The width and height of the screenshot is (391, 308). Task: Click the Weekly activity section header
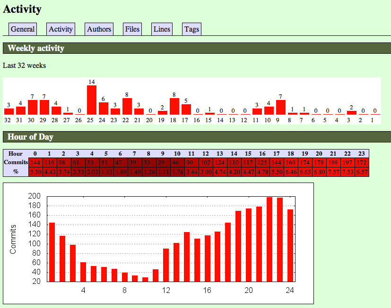[197, 48]
